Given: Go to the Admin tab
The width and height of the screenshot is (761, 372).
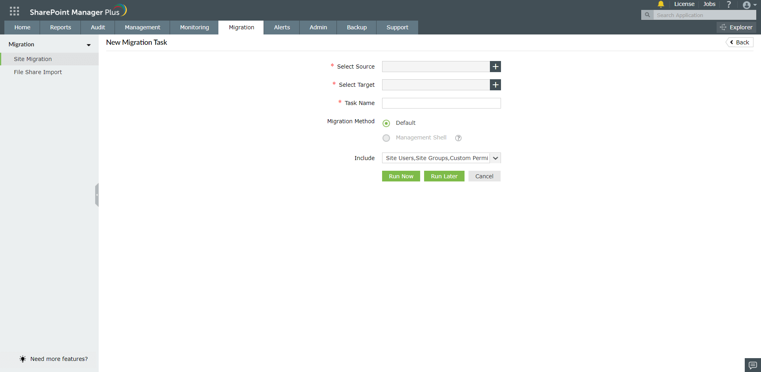Looking at the screenshot, I should [318, 27].
